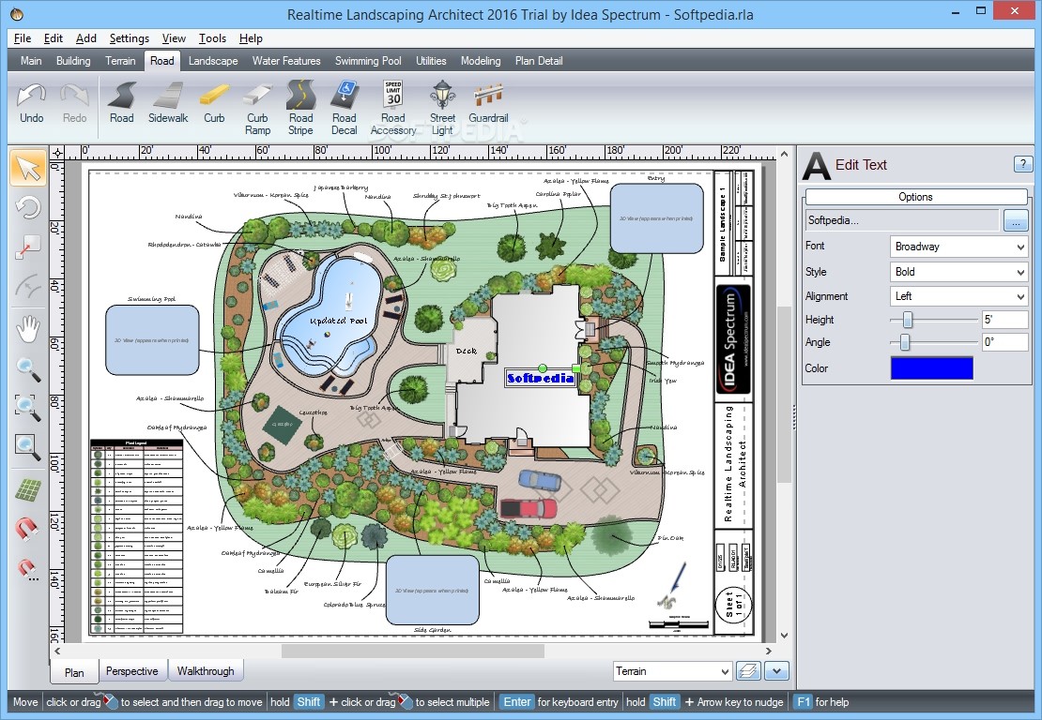Screen dimensions: 1042x720
Task: Switch to the Landscape tab
Action: point(213,60)
